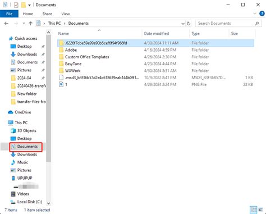Image resolution: width=266 pixels, height=214 pixels.
Task: Select the Adobe folder
Action: 155,50
